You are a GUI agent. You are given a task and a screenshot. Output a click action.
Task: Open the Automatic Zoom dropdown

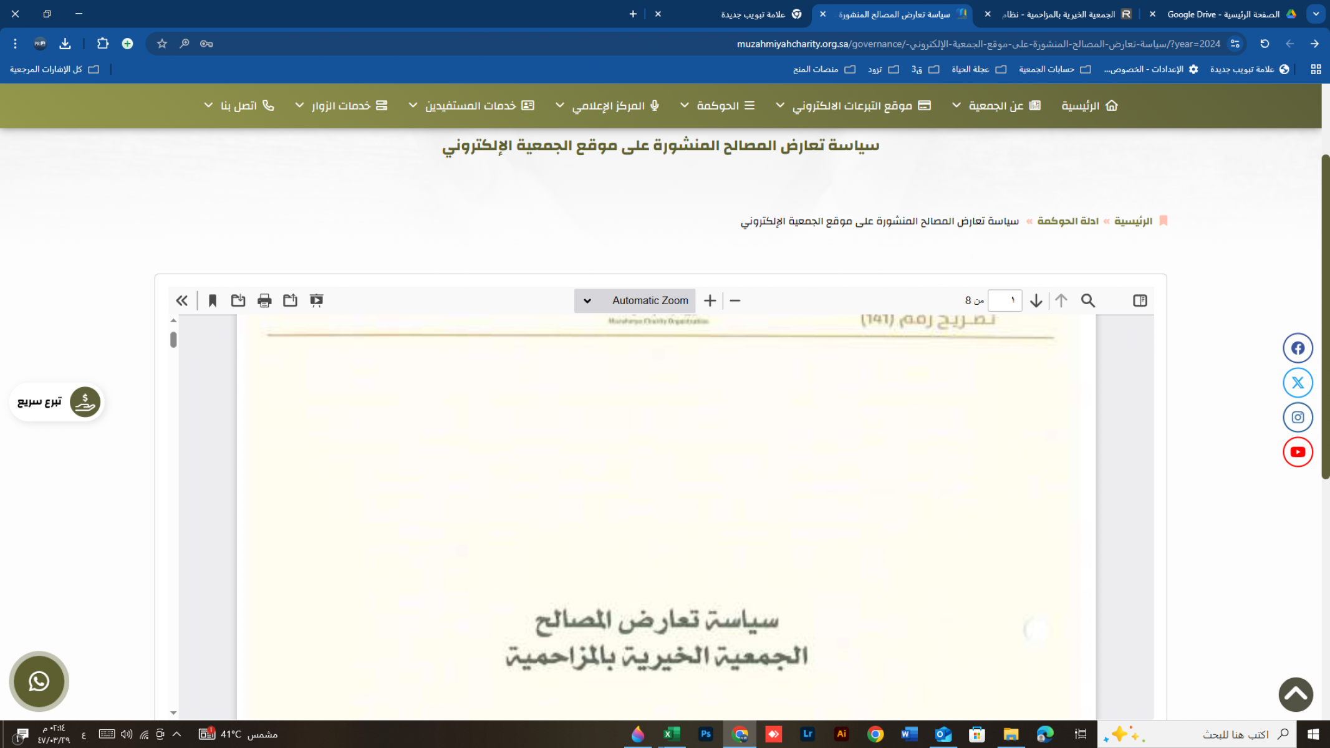[635, 300]
